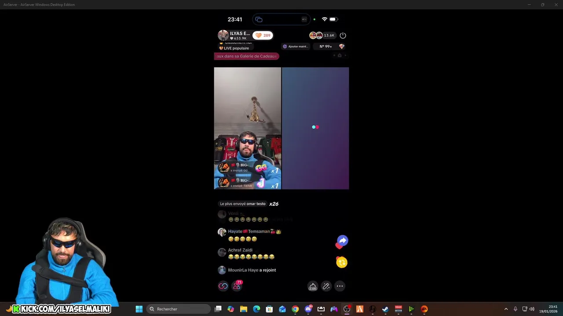The height and width of the screenshot is (316, 563).
Task: Open the top viewer avatar beside 13.6K
Action: click(x=313, y=35)
